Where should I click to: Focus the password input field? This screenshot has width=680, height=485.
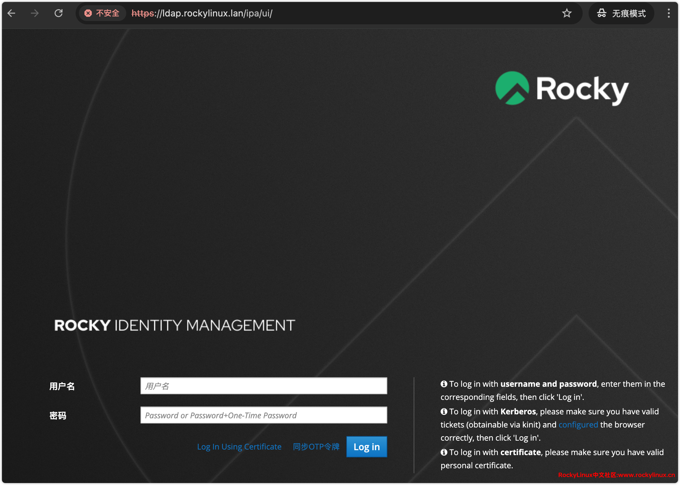[x=263, y=415]
